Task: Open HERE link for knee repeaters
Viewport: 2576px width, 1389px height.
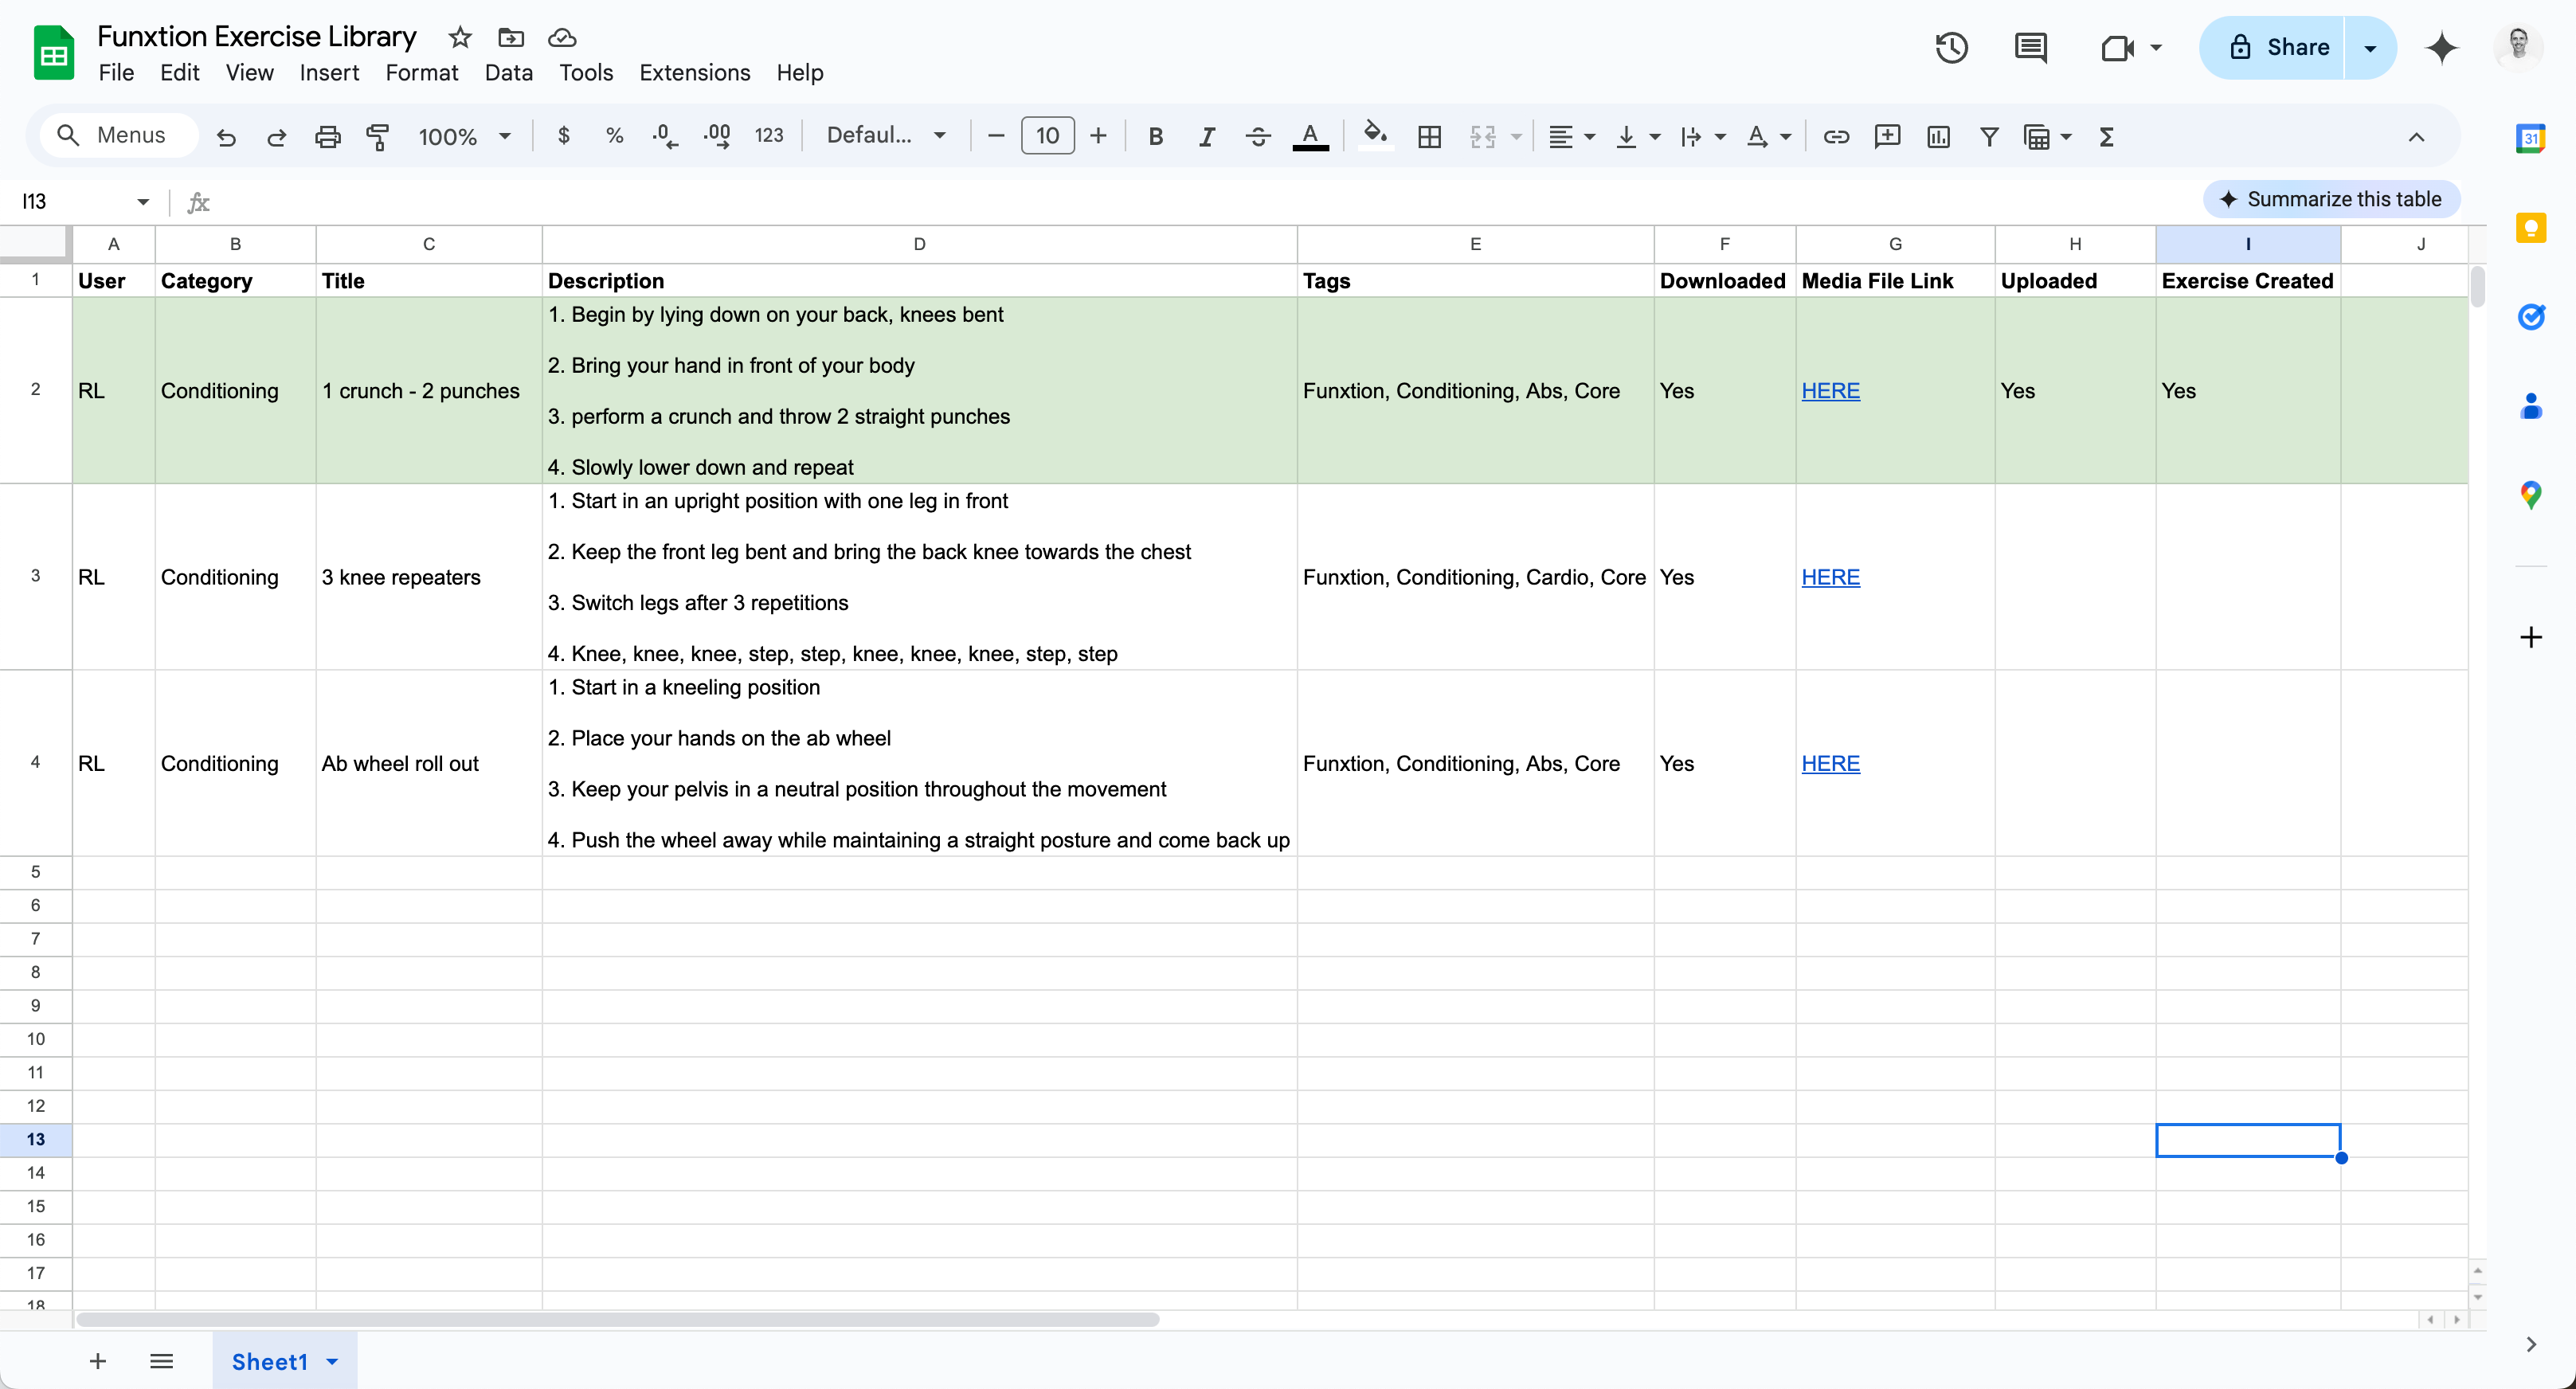Action: [x=1830, y=577]
